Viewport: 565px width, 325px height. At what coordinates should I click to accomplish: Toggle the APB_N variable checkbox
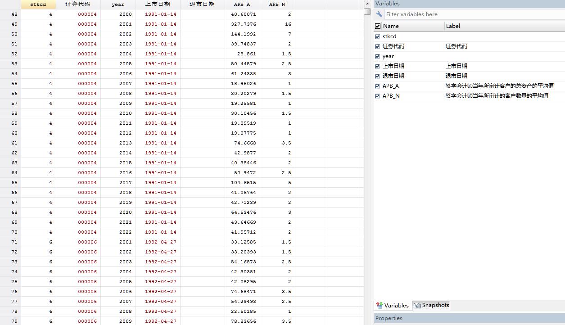click(x=378, y=96)
